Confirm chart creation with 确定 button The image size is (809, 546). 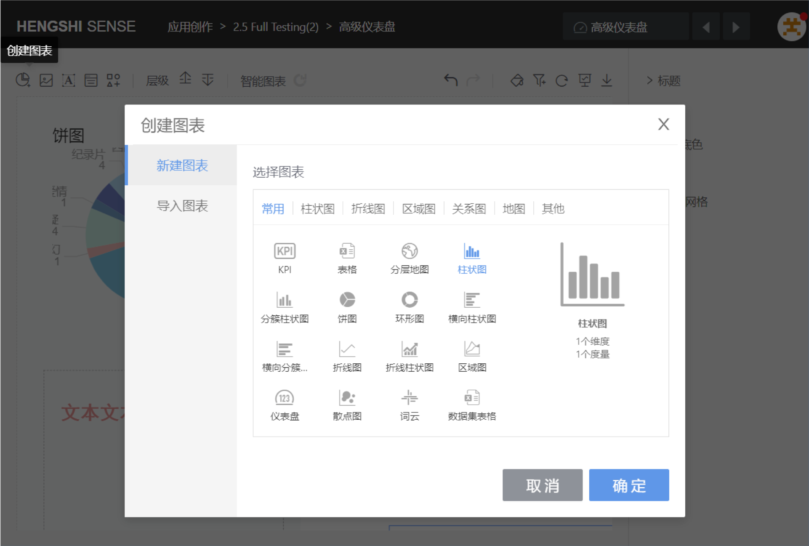tap(628, 485)
